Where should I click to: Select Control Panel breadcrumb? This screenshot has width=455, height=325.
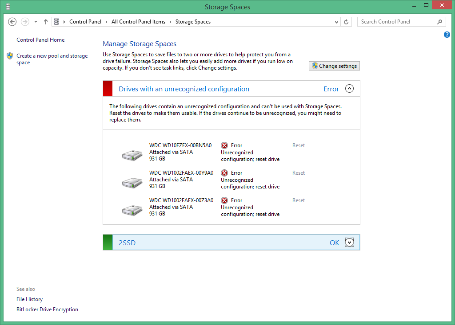(85, 22)
